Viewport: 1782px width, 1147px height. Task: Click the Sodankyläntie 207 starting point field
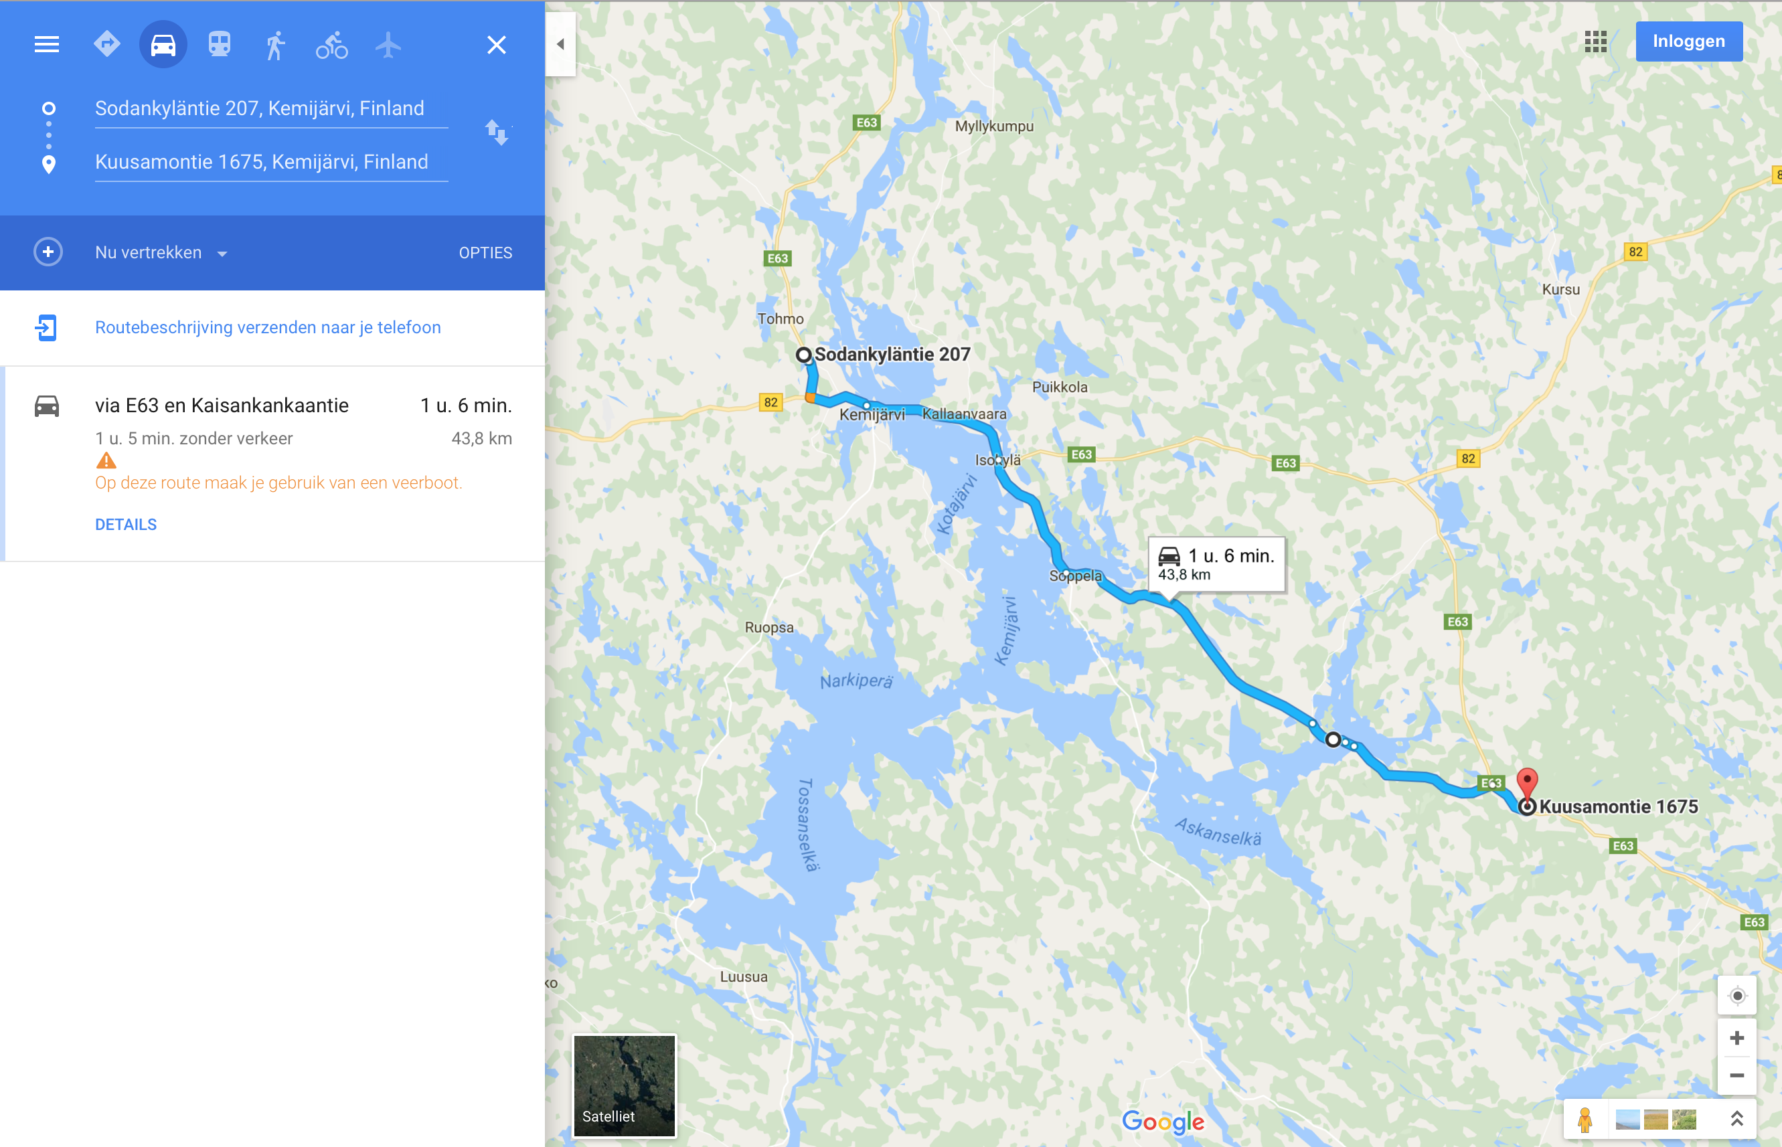click(271, 108)
